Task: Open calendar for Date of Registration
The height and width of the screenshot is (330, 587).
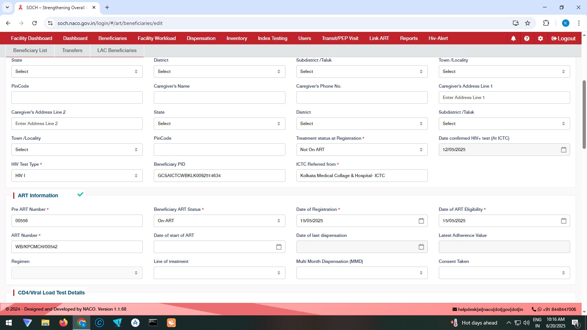Action: 421,221
